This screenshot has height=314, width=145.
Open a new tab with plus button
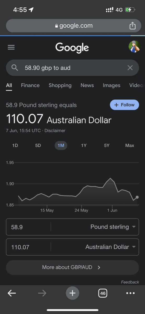(72, 293)
